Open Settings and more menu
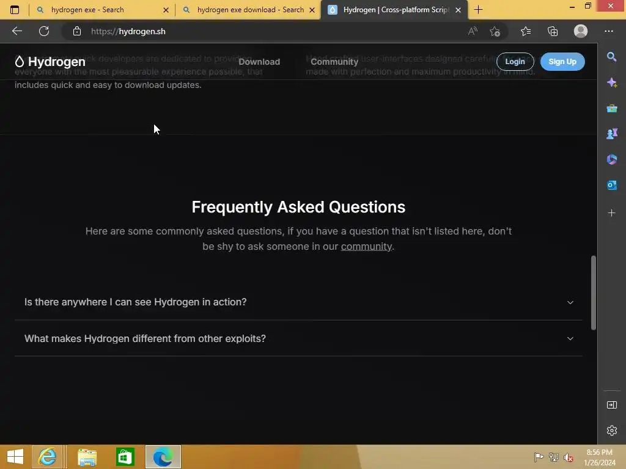626x469 pixels. coord(608,31)
